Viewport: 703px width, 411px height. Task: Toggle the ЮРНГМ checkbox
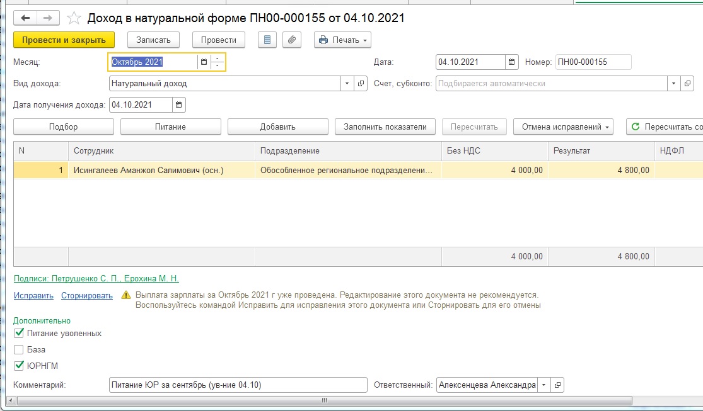tap(19, 365)
